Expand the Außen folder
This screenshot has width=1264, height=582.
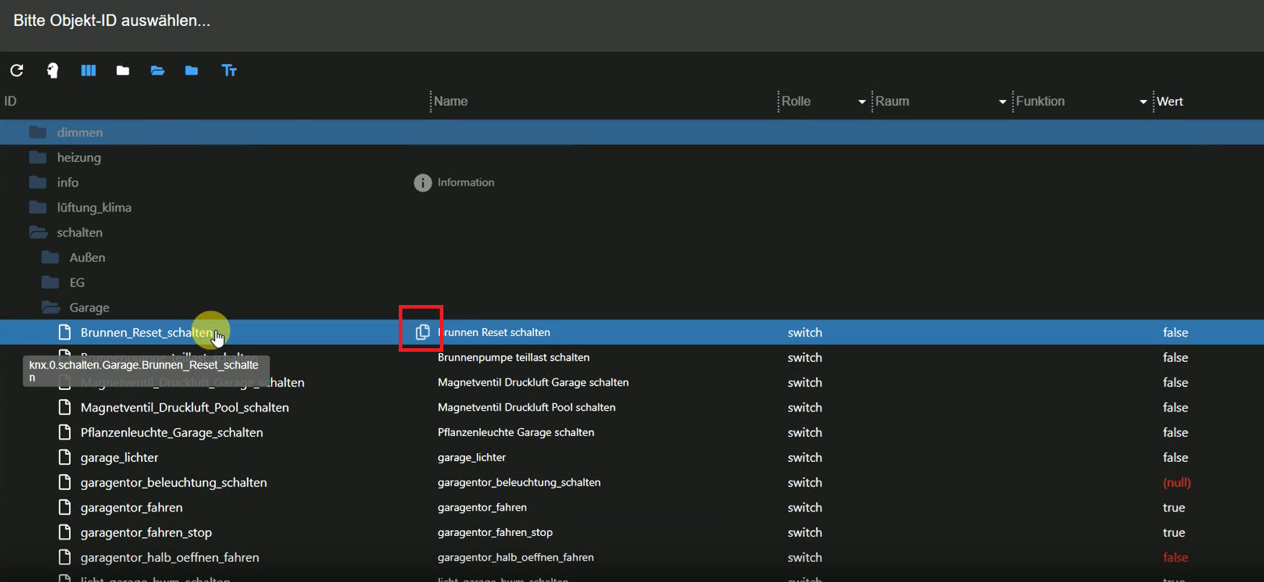(50, 258)
